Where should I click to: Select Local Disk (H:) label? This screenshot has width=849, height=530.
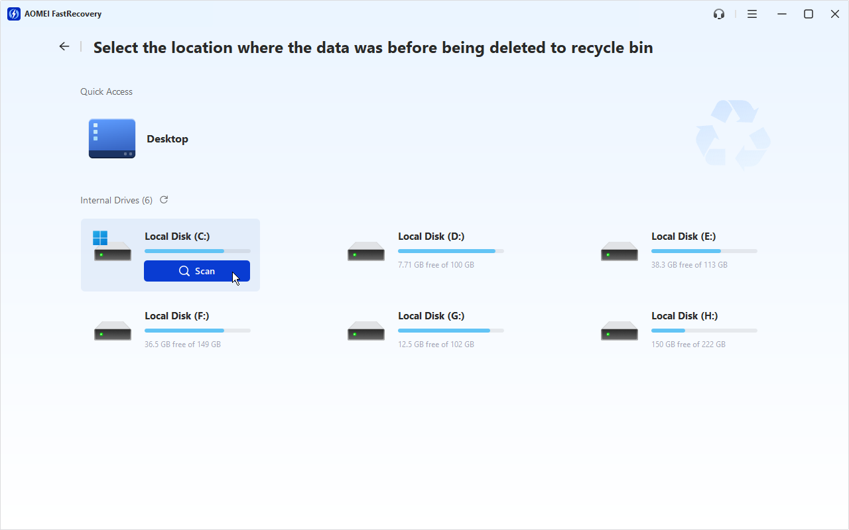(685, 315)
